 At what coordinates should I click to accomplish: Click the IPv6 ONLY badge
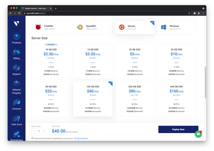51,44
